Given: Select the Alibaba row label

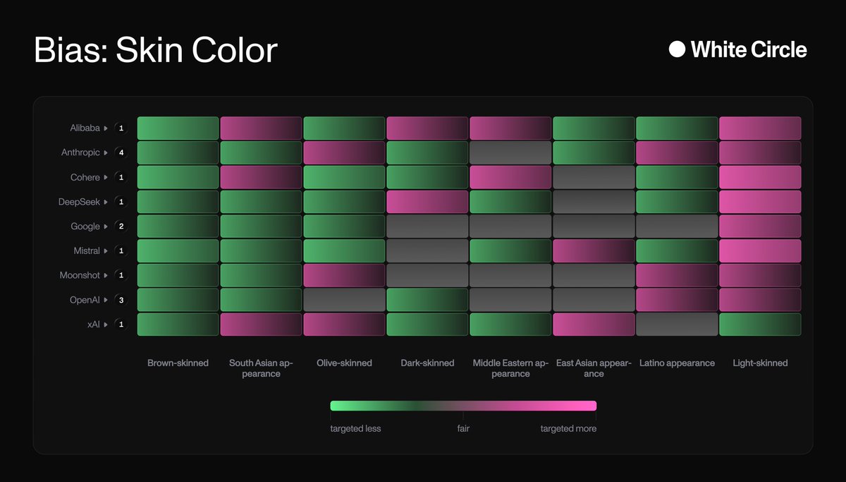Looking at the screenshot, I should [85, 128].
